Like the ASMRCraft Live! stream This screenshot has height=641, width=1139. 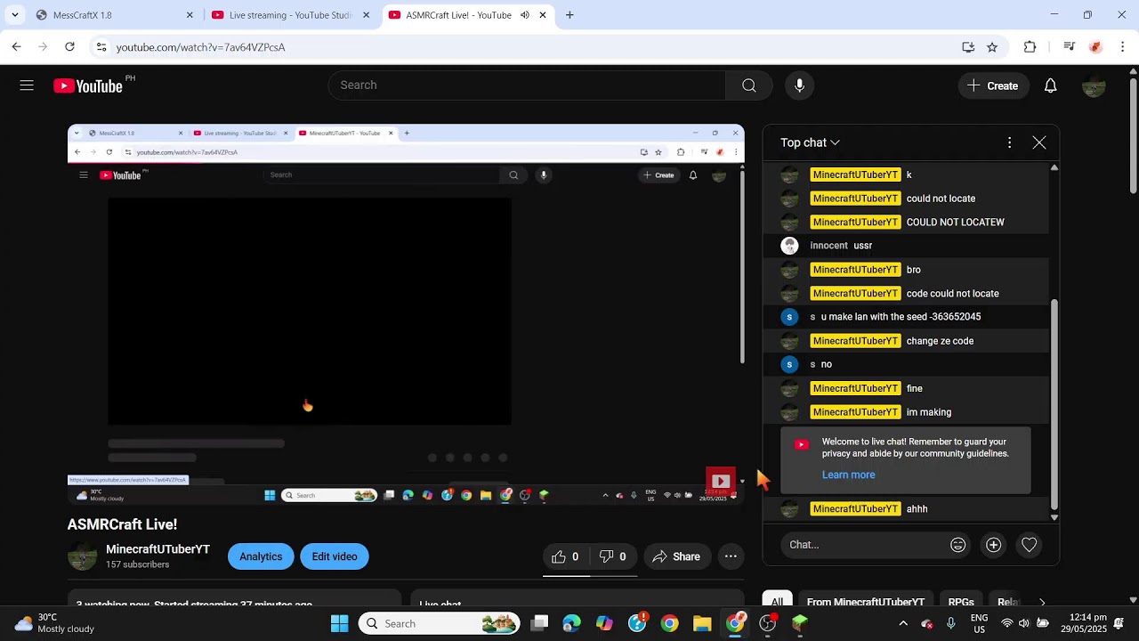pyautogui.click(x=566, y=556)
